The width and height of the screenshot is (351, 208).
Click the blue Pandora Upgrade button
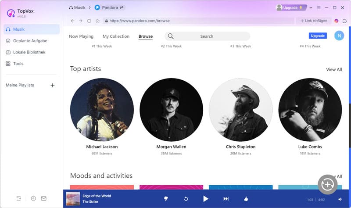point(318,36)
